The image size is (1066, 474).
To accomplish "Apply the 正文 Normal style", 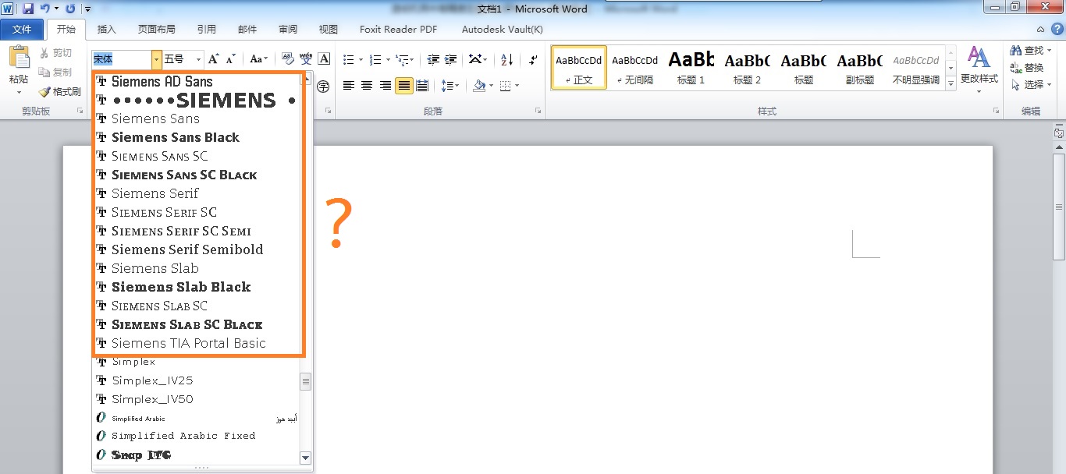I will click(x=579, y=68).
